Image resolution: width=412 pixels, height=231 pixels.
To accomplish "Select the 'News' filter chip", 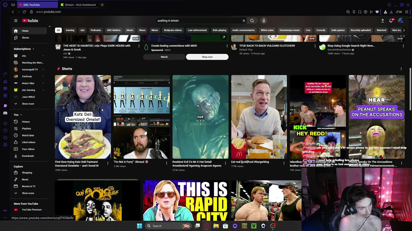I will click(x=142, y=30).
